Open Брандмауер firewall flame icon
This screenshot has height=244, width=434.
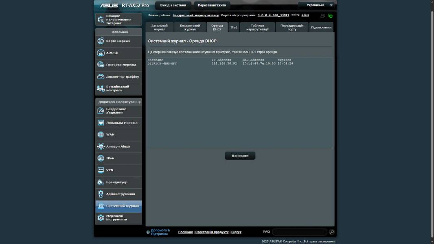pyautogui.click(x=101, y=182)
